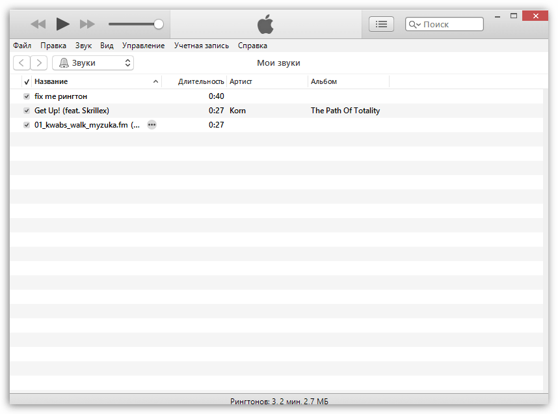Click the Артист column header
Image resolution: width=558 pixels, height=414 pixels.
click(267, 81)
